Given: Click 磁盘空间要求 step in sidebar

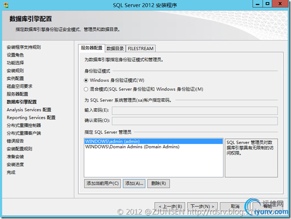Looking at the screenshot, I should (19, 86).
